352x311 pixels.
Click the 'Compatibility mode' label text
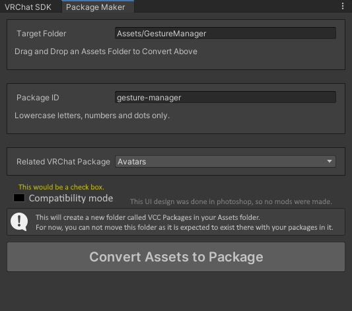(x=71, y=198)
